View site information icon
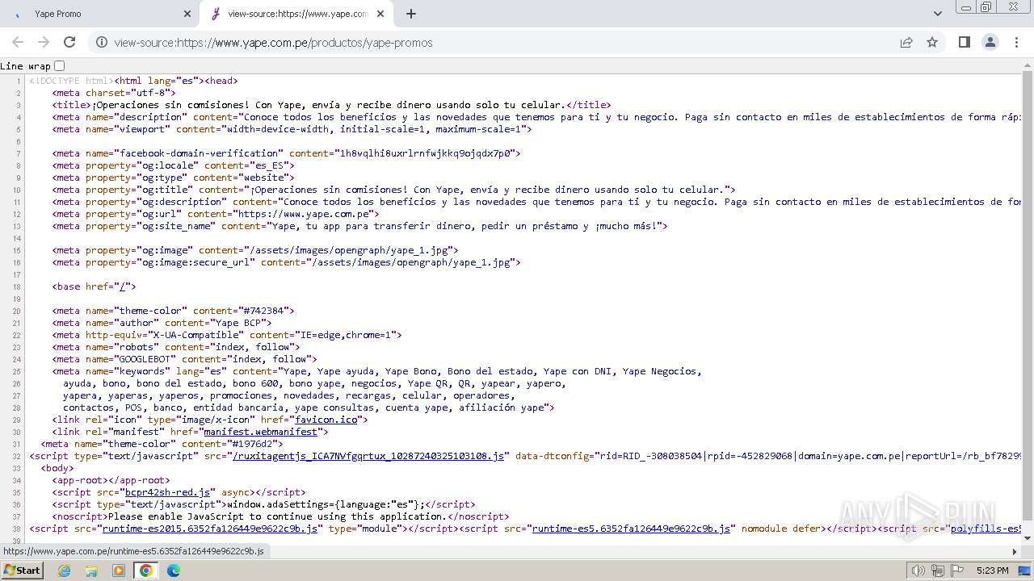The image size is (1034, 581). [102, 43]
